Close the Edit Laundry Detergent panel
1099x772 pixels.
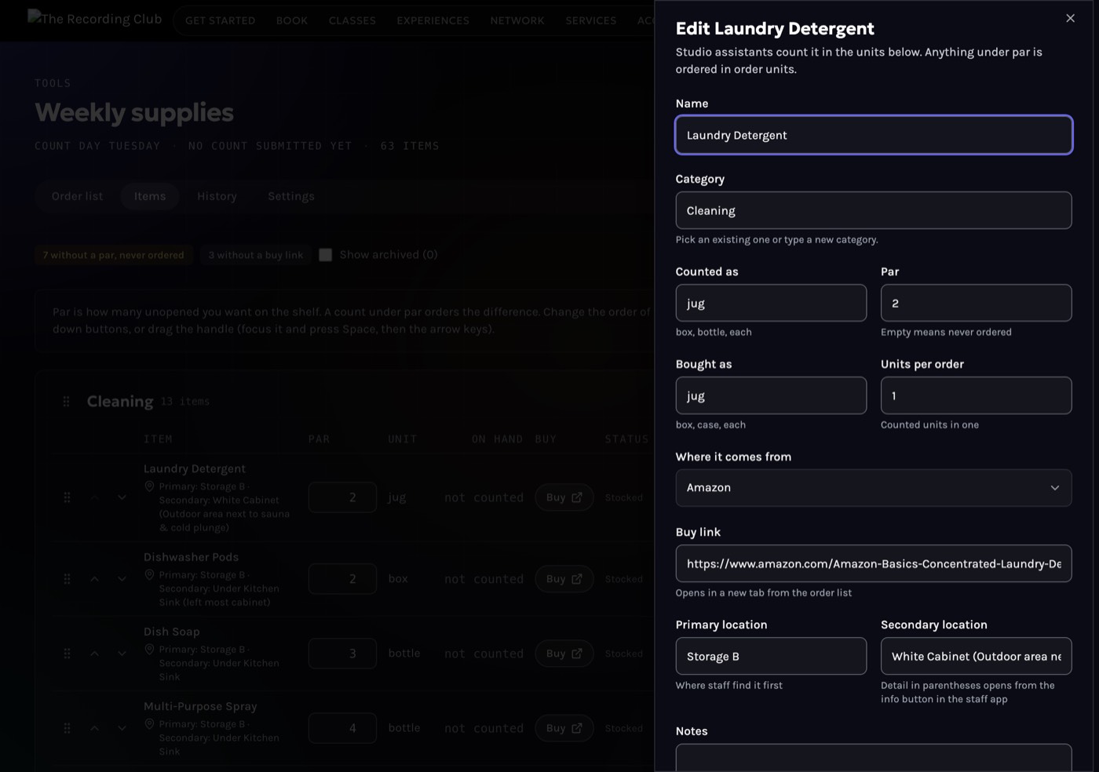(1070, 18)
